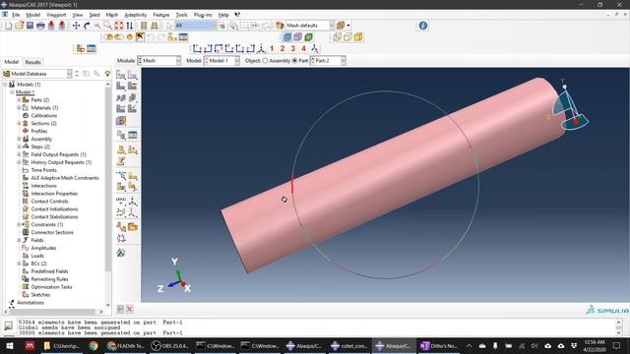630x354 pixels.
Task: Select the Pan View tool
Action: coord(76,26)
